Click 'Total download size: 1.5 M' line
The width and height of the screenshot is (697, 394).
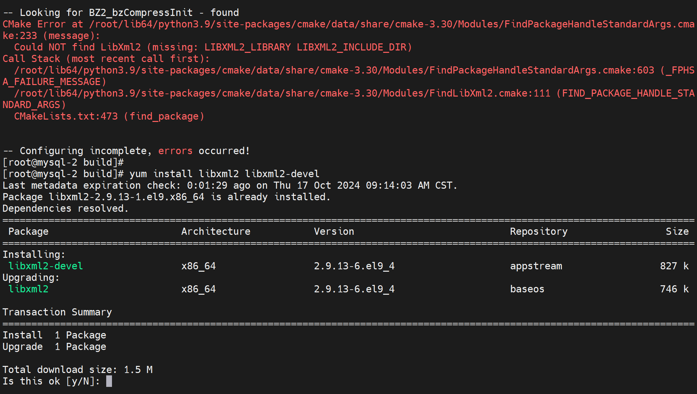pos(78,370)
